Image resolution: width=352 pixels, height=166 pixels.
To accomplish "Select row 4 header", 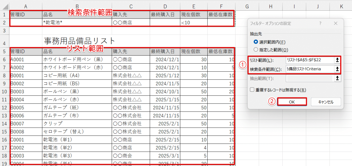I will 4,41.
